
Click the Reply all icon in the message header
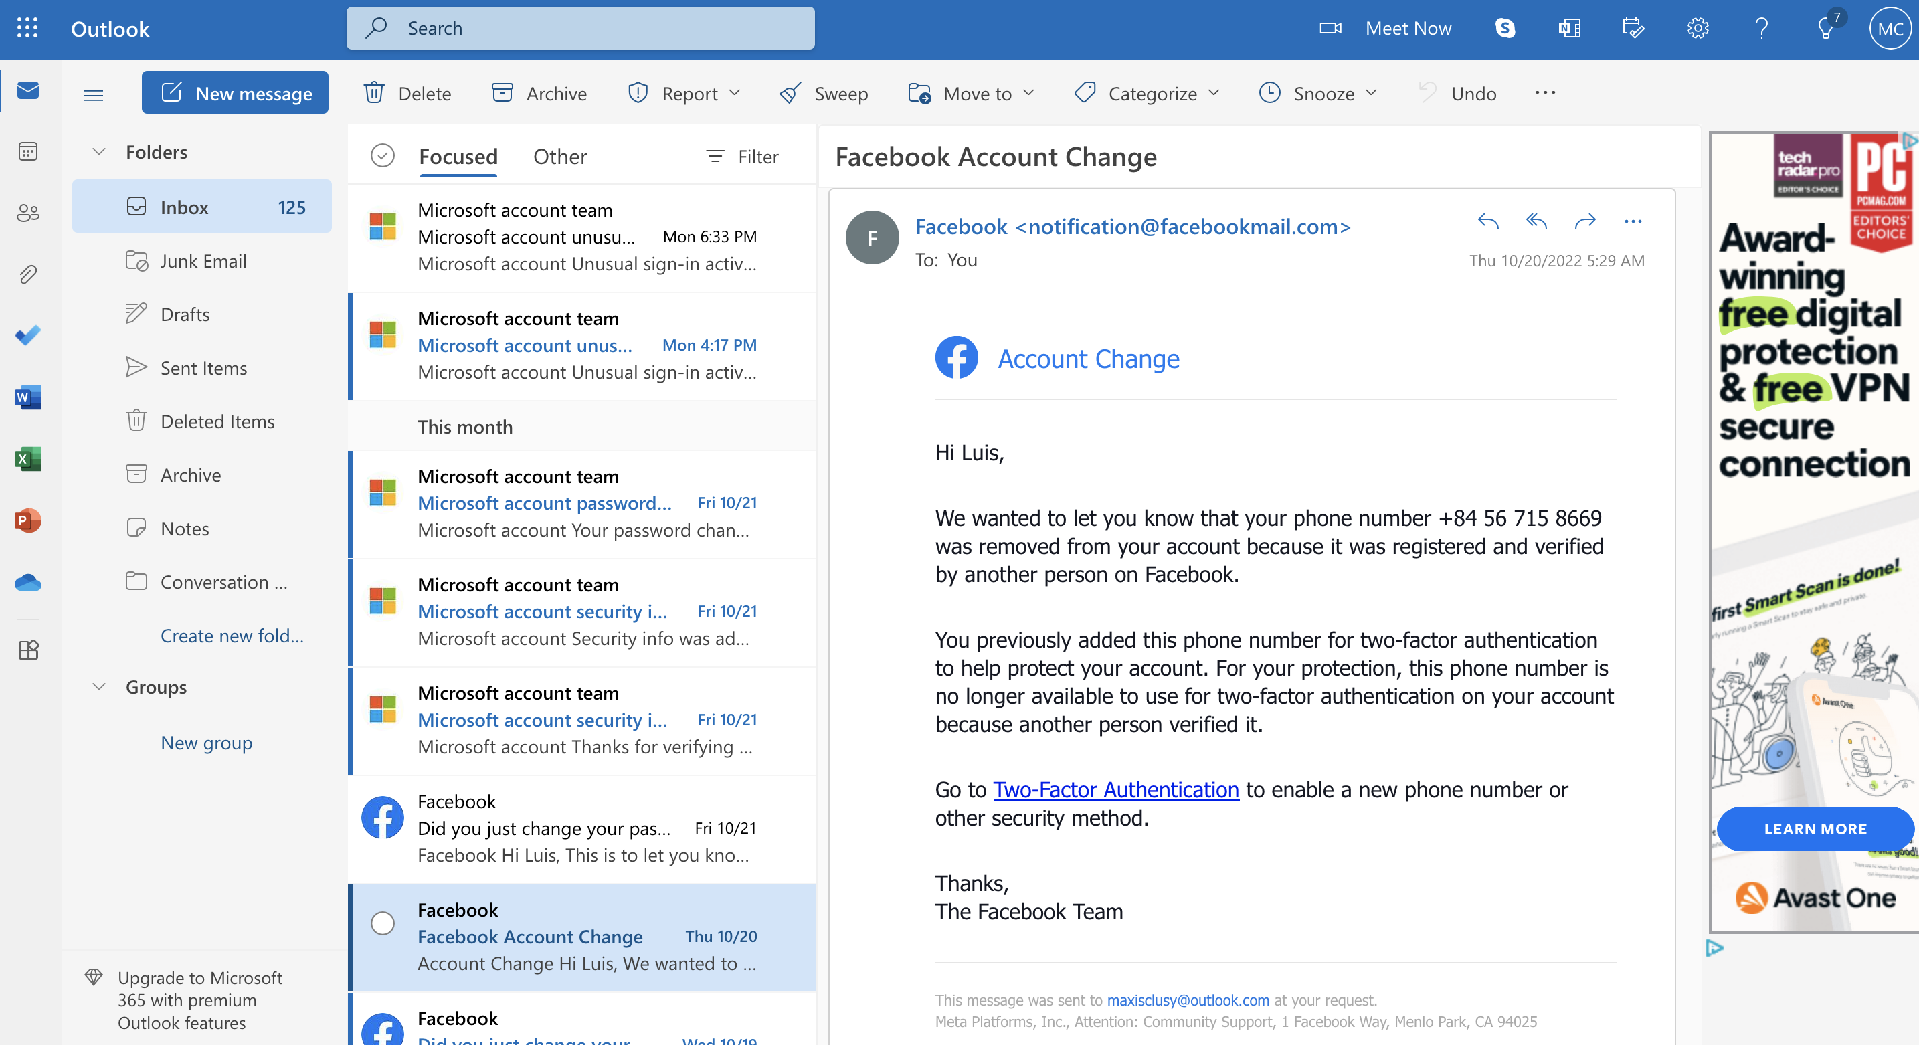(1537, 221)
